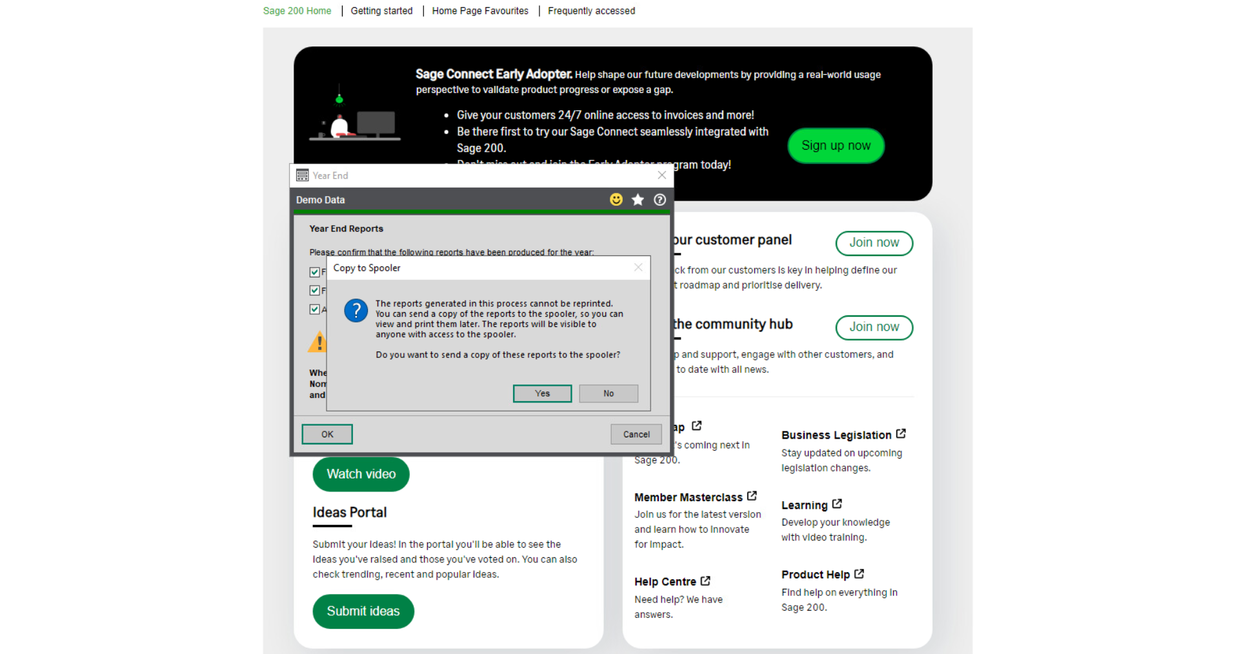The height and width of the screenshot is (654, 1239).
Task: Open the Getting started navigation item
Action: click(381, 10)
